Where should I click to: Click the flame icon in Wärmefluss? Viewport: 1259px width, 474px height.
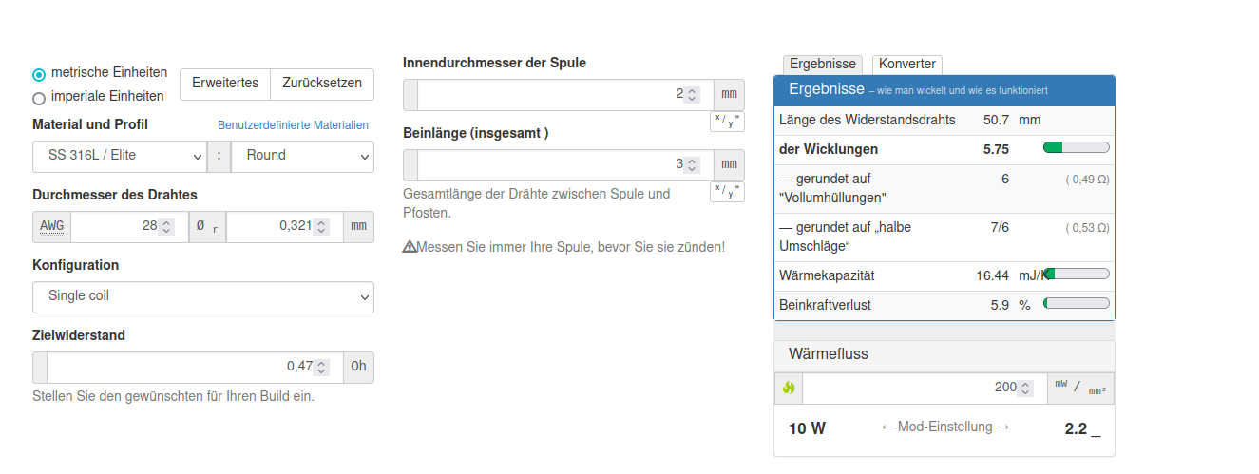pos(789,388)
